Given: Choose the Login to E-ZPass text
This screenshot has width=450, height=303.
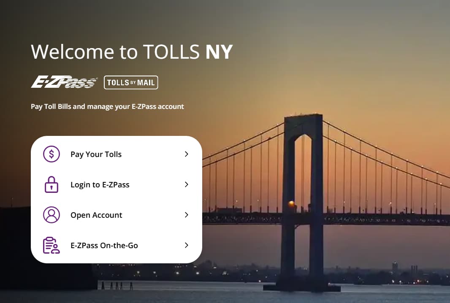Looking at the screenshot, I should tap(100, 185).
